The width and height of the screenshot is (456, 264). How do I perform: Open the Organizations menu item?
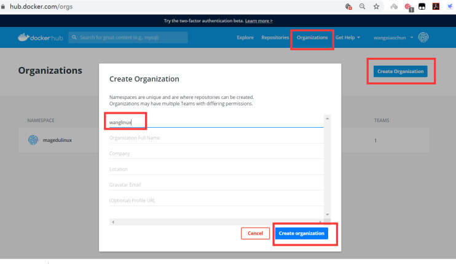(312, 37)
